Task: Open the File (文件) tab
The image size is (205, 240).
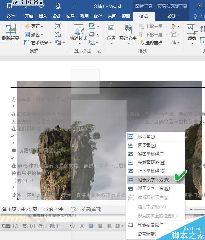Action: 10,16
